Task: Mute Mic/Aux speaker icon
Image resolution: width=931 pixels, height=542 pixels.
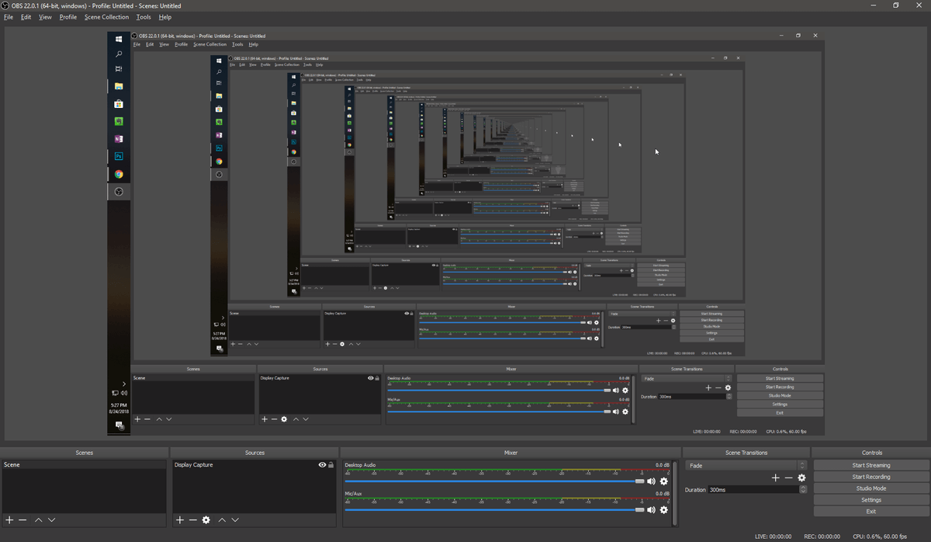Action: (x=652, y=509)
